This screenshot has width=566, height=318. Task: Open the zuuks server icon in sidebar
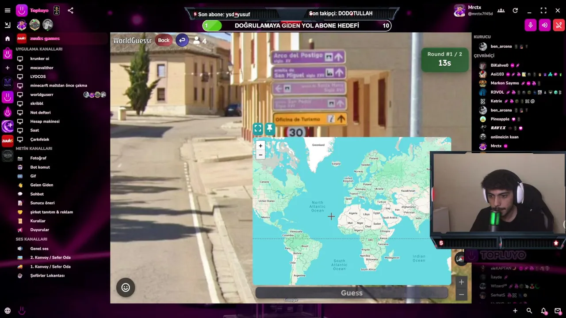click(x=8, y=141)
